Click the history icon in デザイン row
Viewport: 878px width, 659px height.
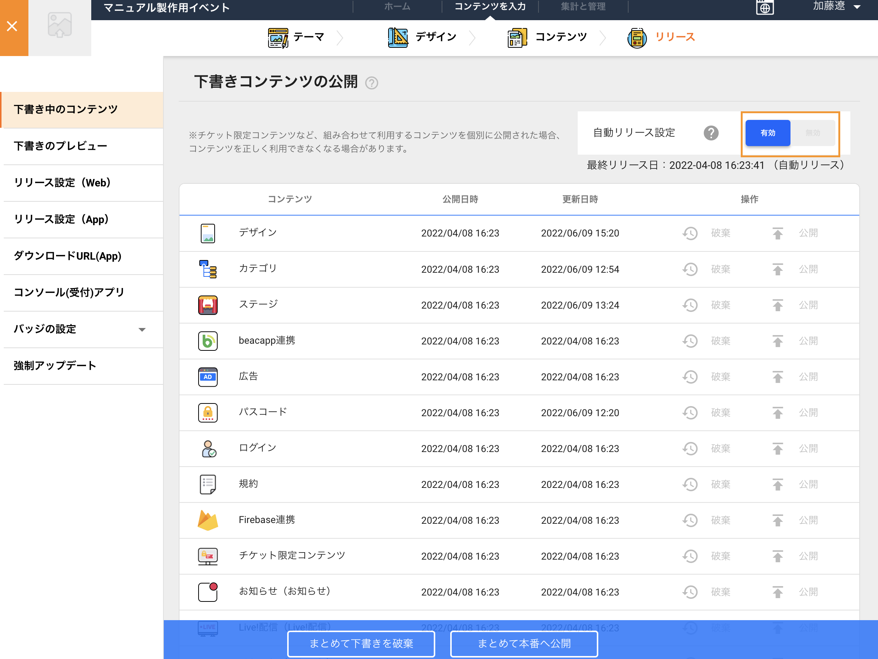point(690,233)
